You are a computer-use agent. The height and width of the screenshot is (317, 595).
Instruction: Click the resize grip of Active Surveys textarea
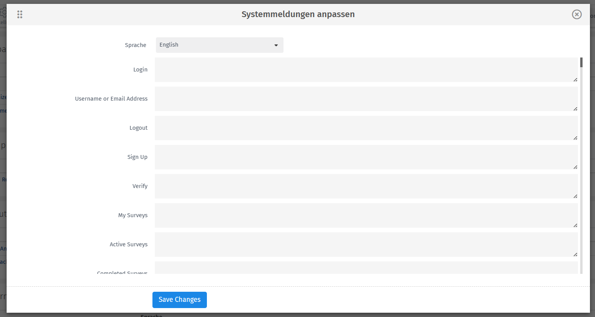pos(575,254)
